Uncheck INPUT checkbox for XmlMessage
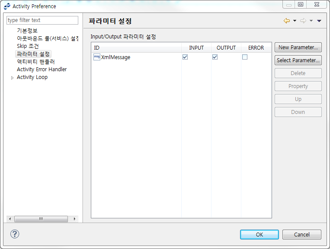Image resolution: width=330 pixels, height=249 pixels. click(185, 57)
